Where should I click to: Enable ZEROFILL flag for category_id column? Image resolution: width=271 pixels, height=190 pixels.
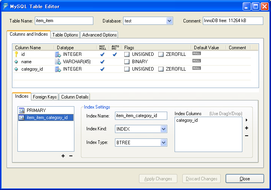coord(161,69)
